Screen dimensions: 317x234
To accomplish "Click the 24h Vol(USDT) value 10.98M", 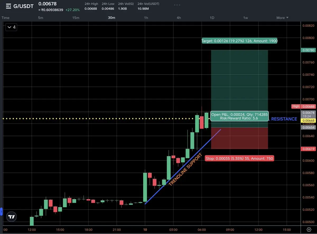I will (x=143, y=9).
